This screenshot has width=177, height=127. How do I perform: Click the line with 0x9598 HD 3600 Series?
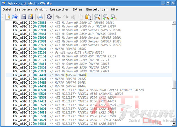pos(67,41)
